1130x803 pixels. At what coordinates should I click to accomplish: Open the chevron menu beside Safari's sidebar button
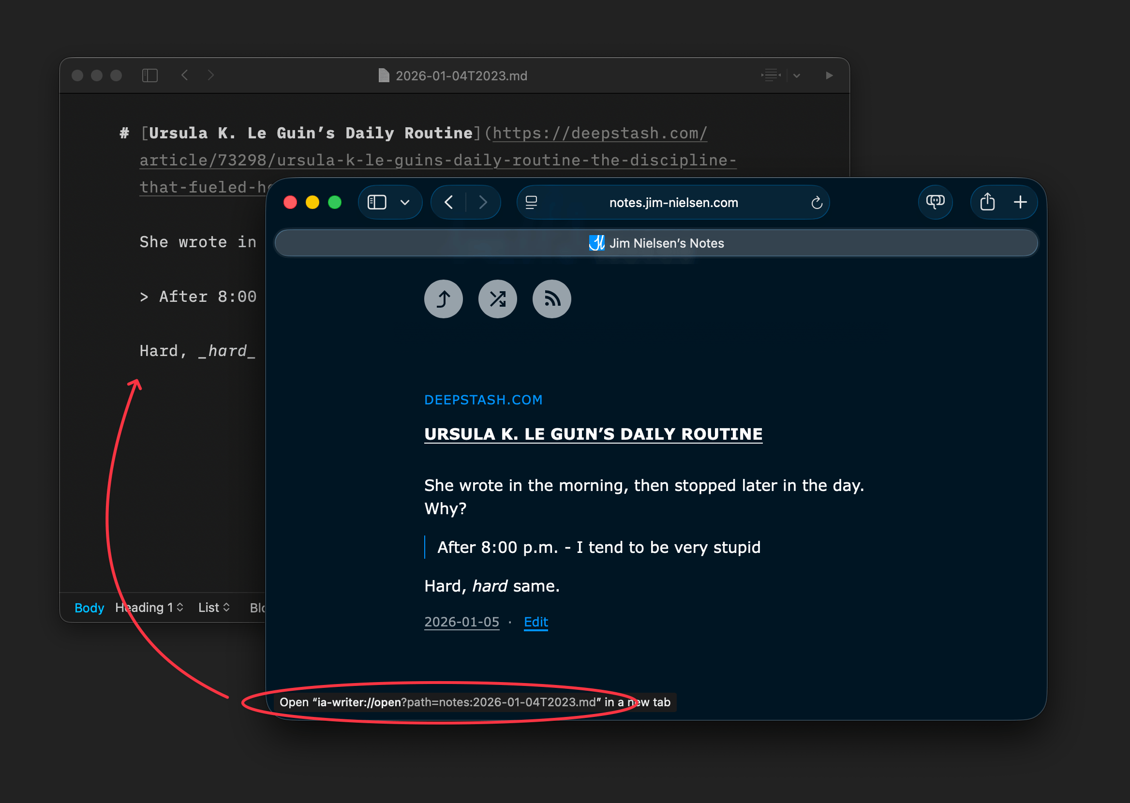(x=405, y=202)
